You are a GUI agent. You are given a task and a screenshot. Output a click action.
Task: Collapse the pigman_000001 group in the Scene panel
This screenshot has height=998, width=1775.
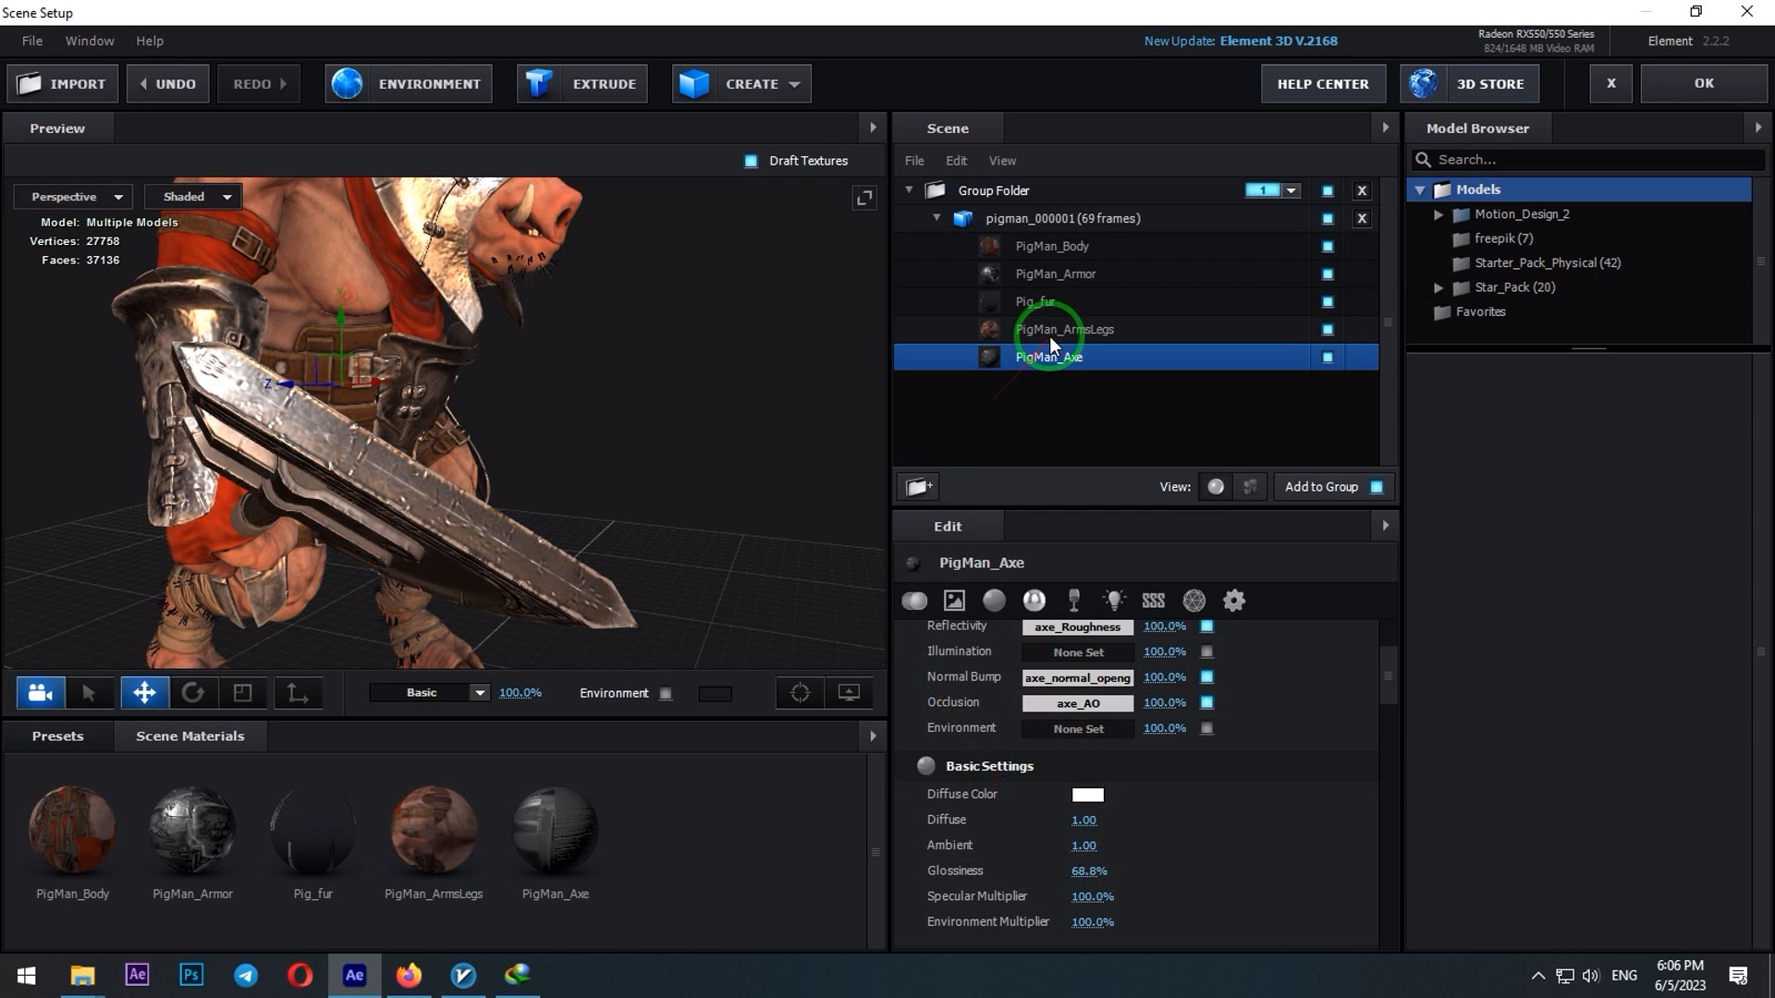936,218
